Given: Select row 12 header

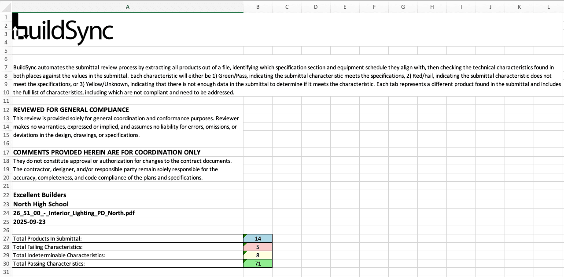Looking at the screenshot, I should point(6,110).
